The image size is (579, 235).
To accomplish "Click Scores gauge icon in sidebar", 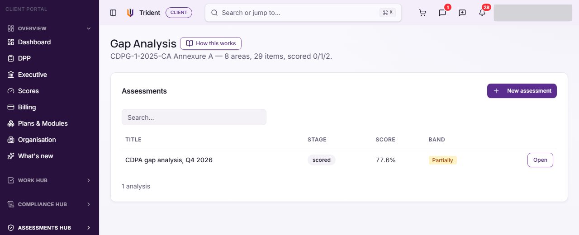I will coord(11,91).
